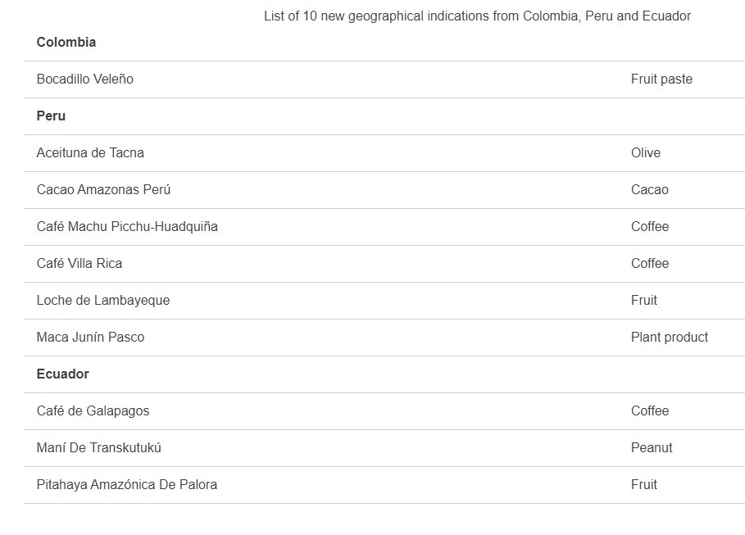Select the Maca Junín Pasco name

[x=90, y=338]
